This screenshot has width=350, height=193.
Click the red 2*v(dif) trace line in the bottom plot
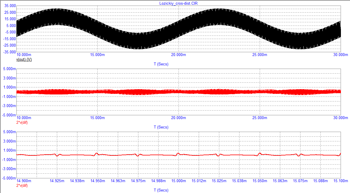click(179, 155)
